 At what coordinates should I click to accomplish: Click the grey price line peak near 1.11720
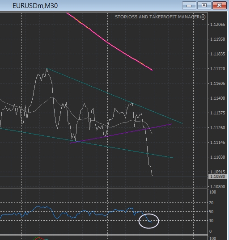[x=47, y=68]
